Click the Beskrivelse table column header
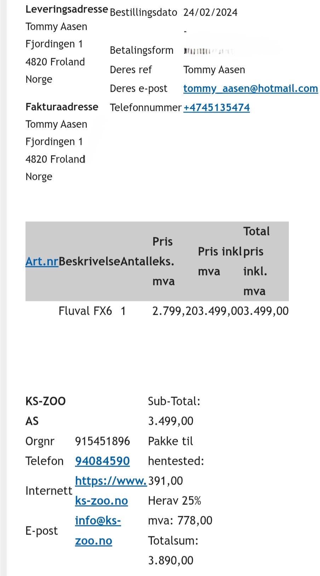This screenshot has width=320, height=576. point(89,262)
